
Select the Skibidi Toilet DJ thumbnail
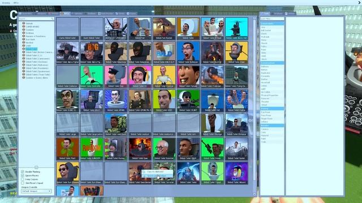coord(140,77)
